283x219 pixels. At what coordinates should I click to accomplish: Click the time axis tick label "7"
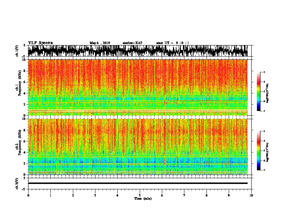(x=184, y=195)
